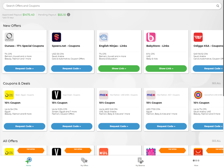See all Coupons & Deals
This screenshot has height=168, width=224.
[x=216, y=83]
